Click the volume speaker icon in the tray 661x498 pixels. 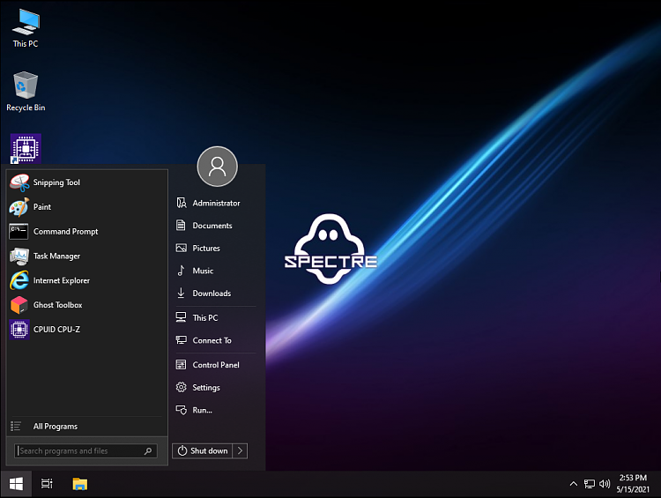pyautogui.click(x=605, y=484)
